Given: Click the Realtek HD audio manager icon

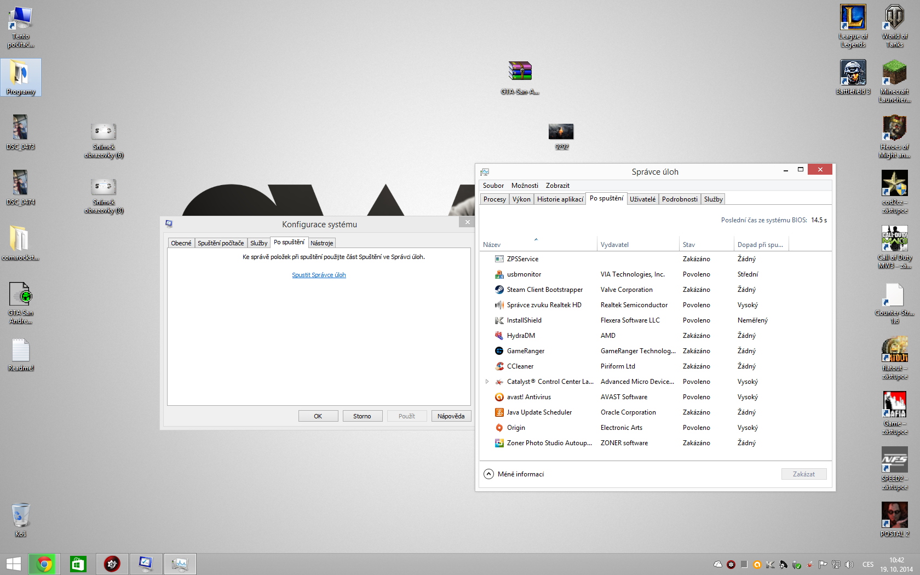Looking at the screenshot, I should coord(499,305).
